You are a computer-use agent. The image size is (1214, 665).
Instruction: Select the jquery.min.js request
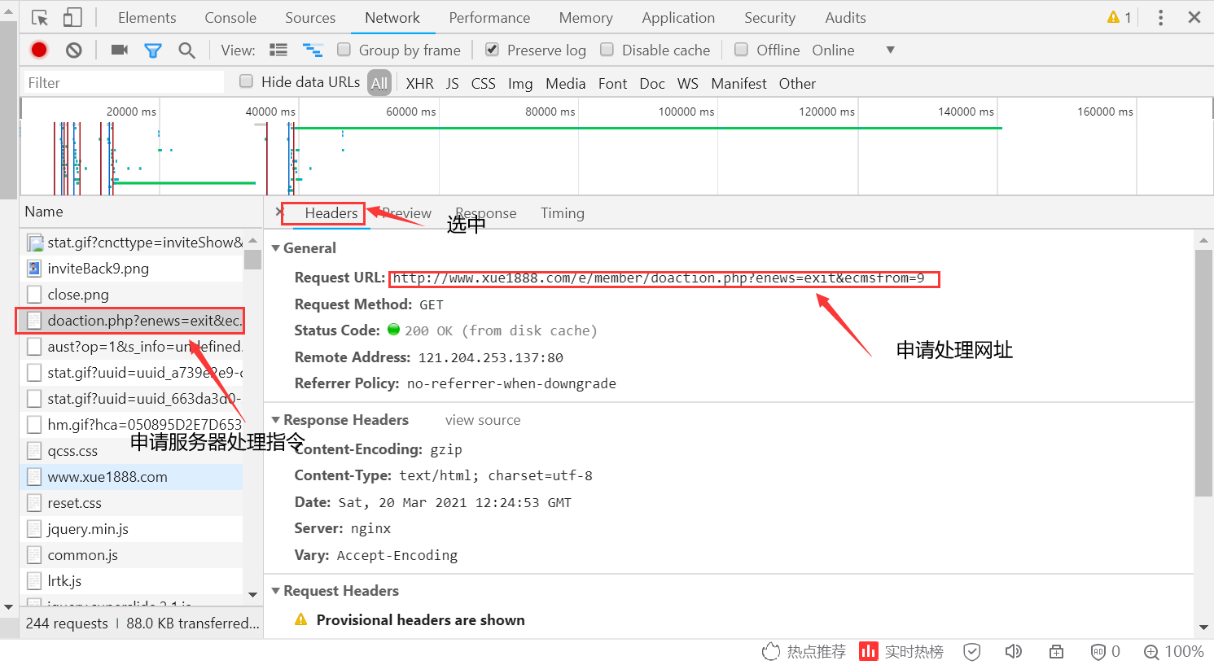[x=131, y=529]
